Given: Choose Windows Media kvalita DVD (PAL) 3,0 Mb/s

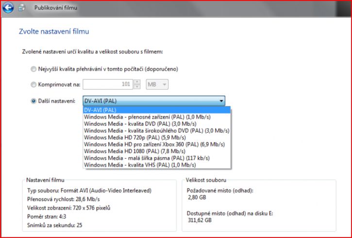Looking at the screenshot, I should point(157,124).
